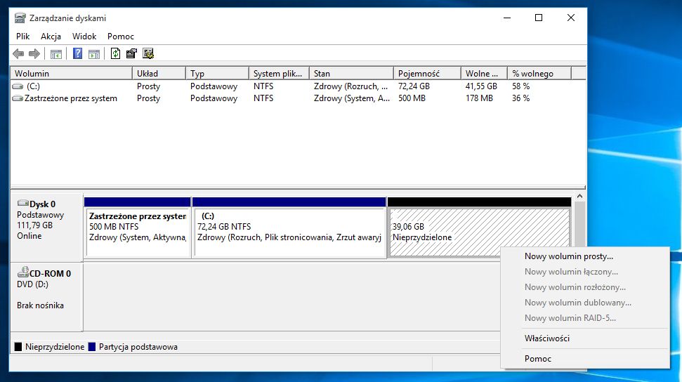
Task: Sort by the Pojemność column header
Action: pyautogui.click(x=426, y=74)
